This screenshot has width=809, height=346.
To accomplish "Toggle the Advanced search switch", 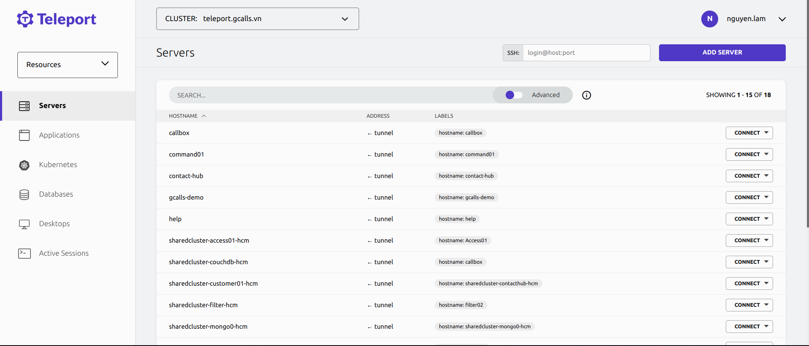I will click(x=514, y=95).
